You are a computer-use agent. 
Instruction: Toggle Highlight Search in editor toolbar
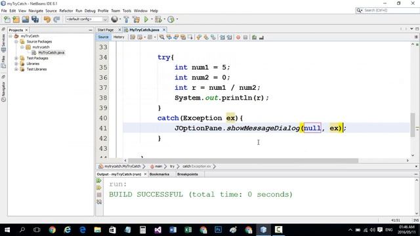pos(183,37)
